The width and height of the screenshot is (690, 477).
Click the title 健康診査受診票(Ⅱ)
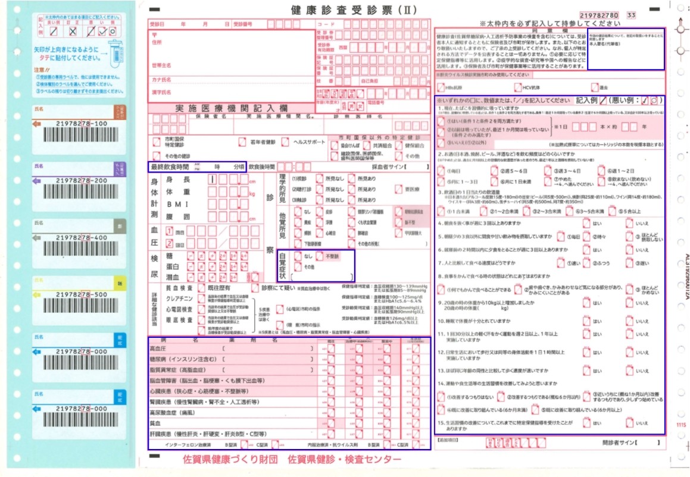[x=354, y=10]
